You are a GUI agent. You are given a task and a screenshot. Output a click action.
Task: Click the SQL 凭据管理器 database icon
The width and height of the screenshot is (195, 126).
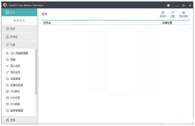7,53
